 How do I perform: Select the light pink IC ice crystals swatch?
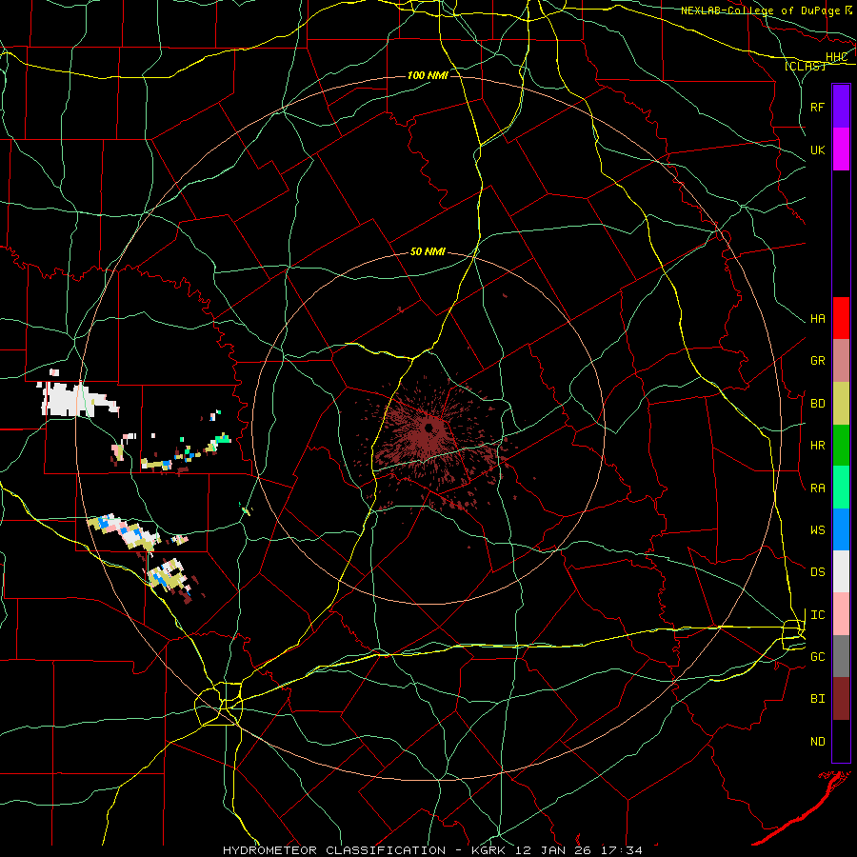click(841, 614)
